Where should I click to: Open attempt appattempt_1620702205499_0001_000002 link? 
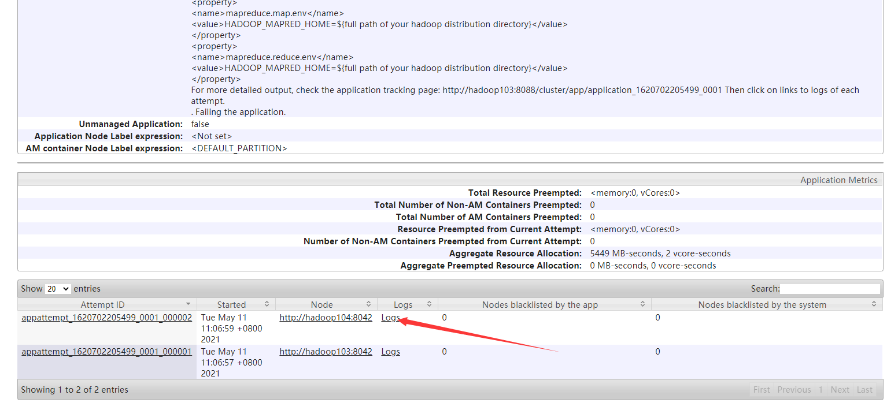coord(107,318)
